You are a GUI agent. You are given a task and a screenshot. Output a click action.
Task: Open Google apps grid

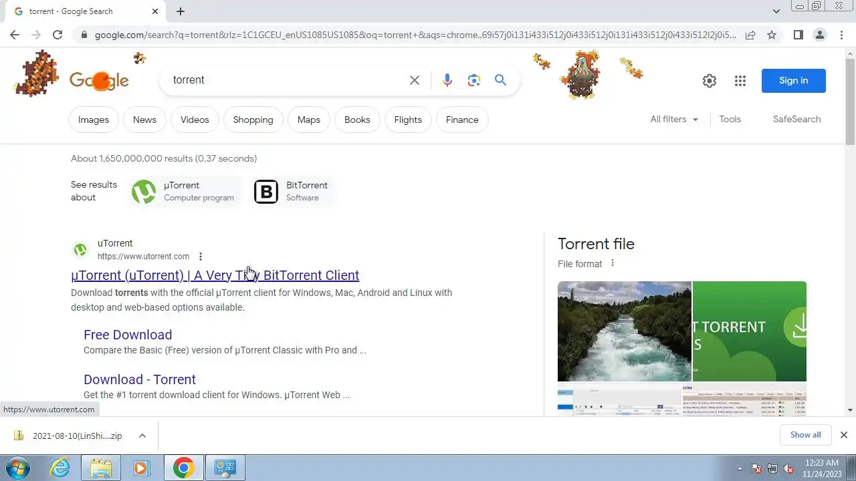pyautogui.click(x=740, y=81)
